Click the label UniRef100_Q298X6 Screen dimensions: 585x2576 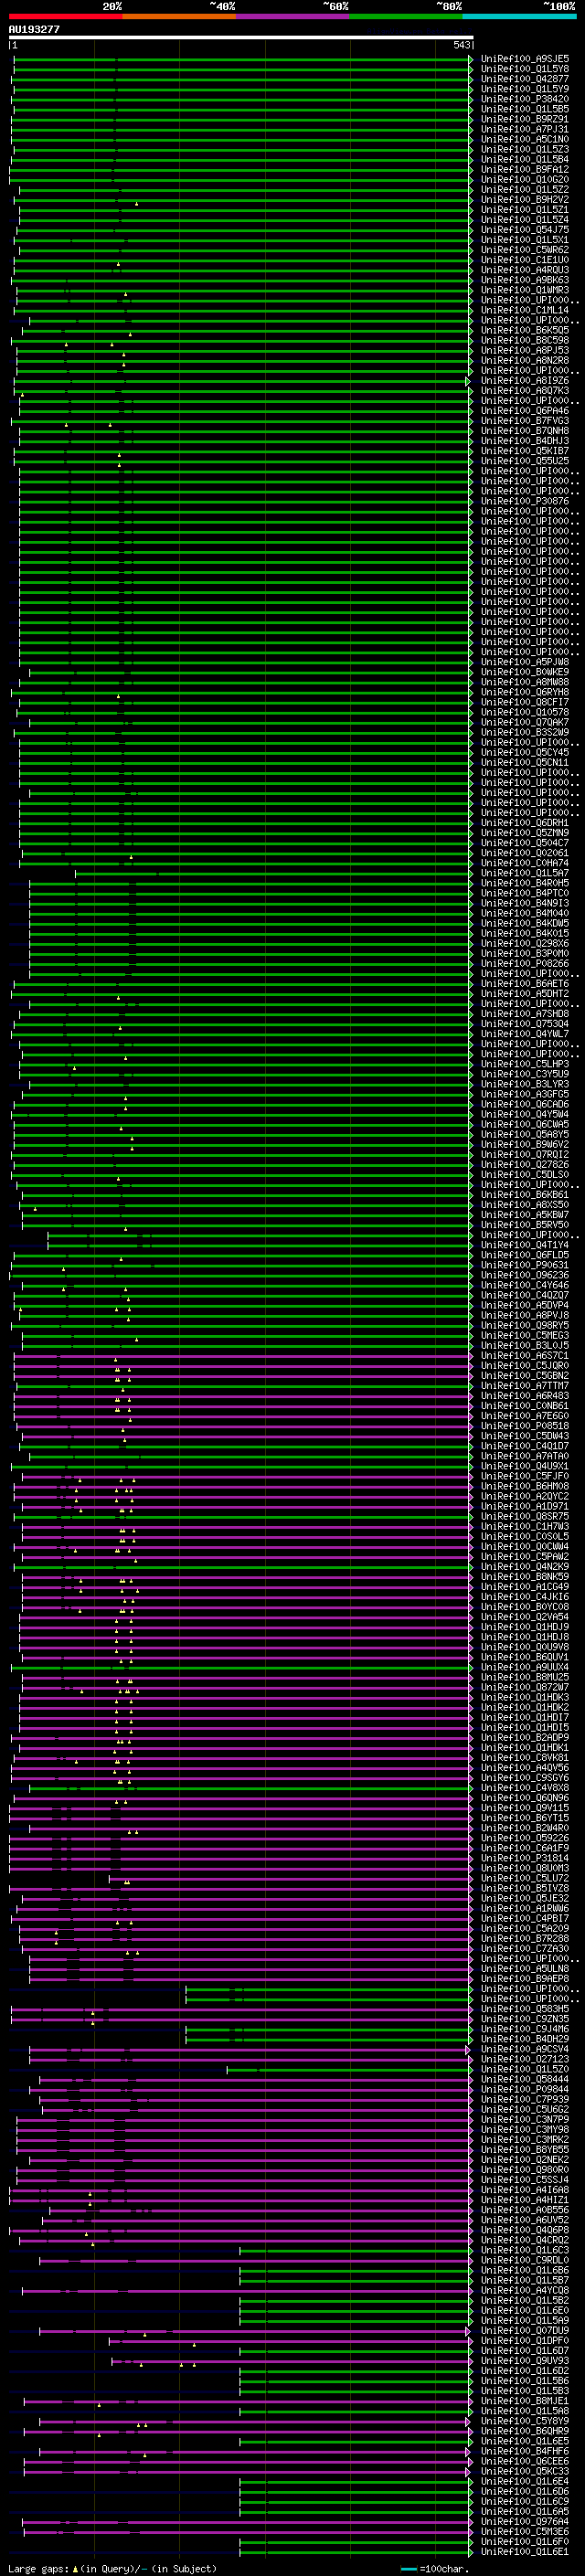[x=525, y=944]
